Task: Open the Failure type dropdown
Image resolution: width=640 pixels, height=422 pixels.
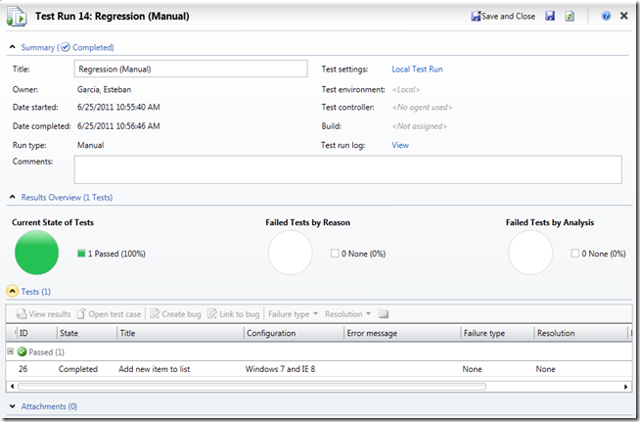Action: click(x=293, y=314)
